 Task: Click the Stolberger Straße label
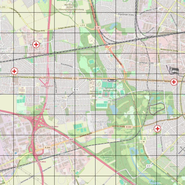pos(146,63)
